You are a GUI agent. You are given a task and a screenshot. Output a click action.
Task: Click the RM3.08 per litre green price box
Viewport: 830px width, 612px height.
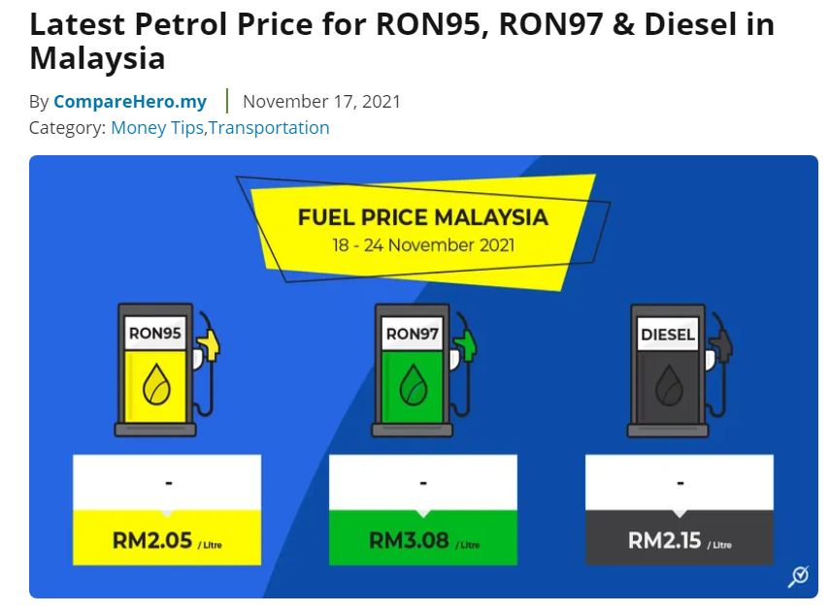[x=423, y=537]
